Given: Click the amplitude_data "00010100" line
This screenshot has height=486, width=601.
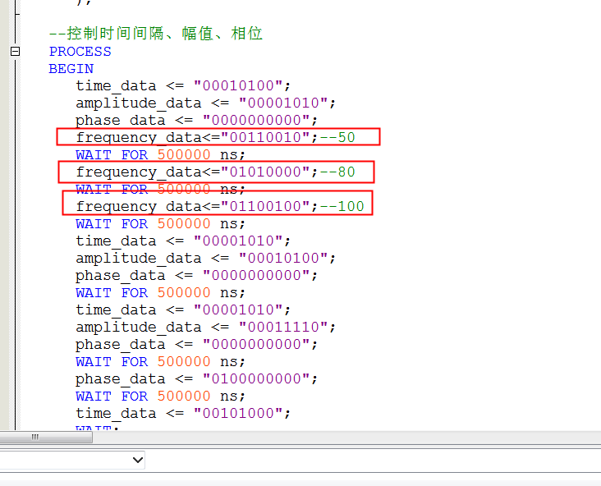Looking at the screenshot, I should (x=205, y=259).
